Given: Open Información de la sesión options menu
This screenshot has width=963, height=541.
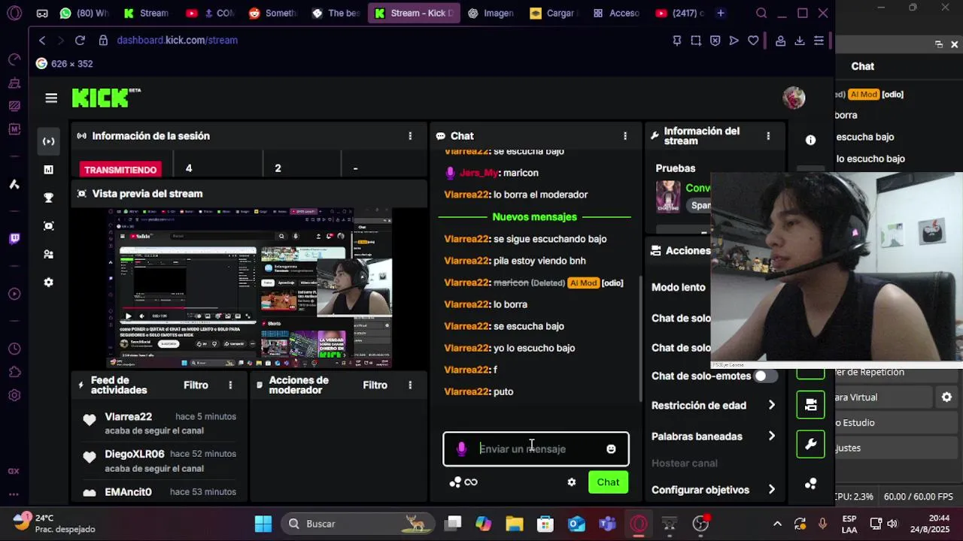Looking at the screenshot, I should tap(410, 136).
